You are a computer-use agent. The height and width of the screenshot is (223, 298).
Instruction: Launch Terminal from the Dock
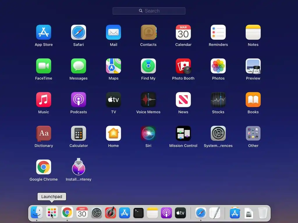pyautogui.click(x=139, y=213)
